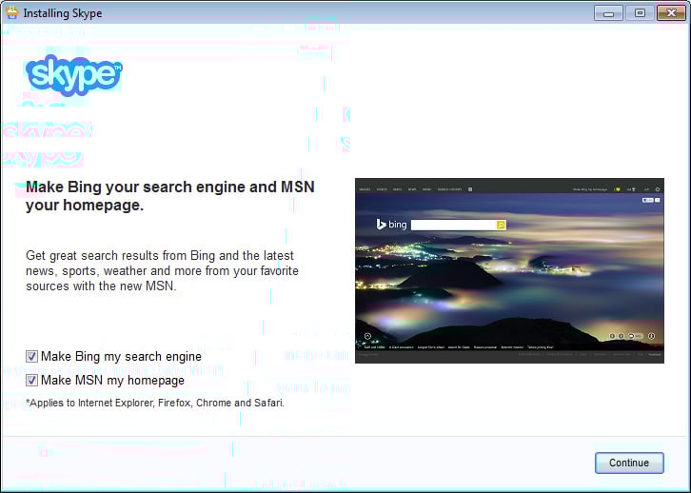
Task: Maximize the Installing Skype window
Action: 640,12
